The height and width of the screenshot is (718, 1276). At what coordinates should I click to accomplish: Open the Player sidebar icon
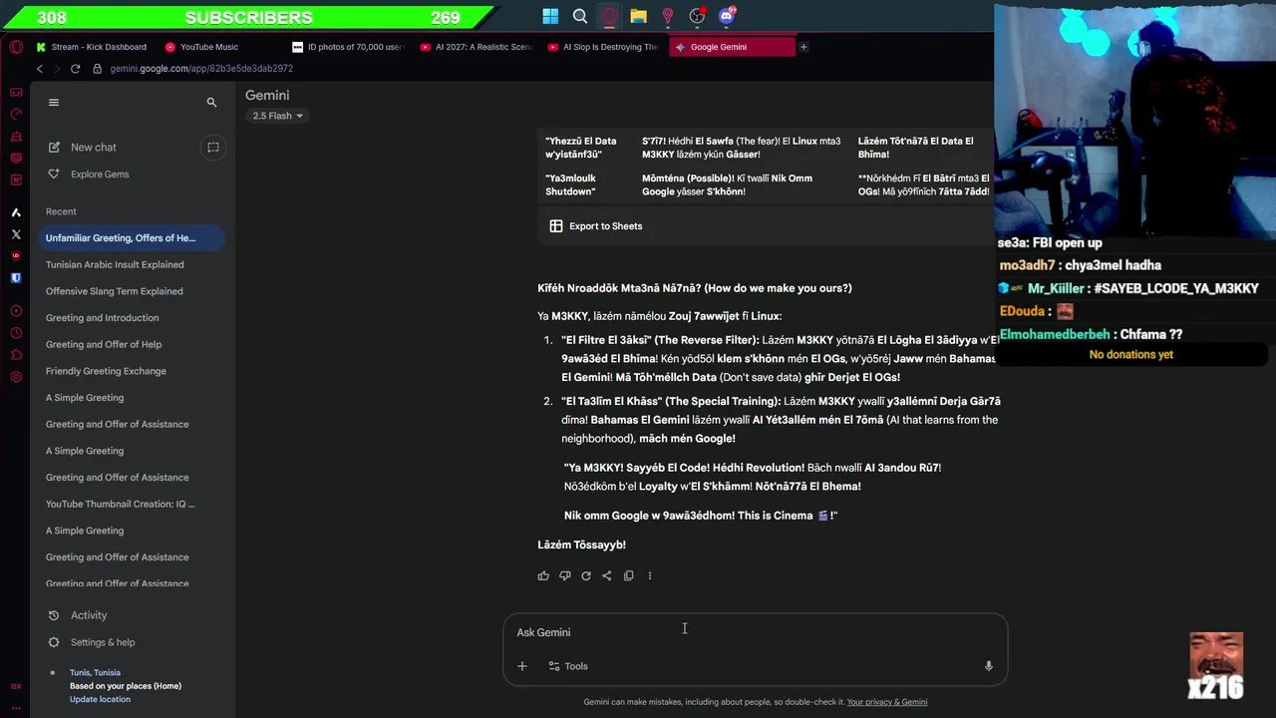[16, 310]
